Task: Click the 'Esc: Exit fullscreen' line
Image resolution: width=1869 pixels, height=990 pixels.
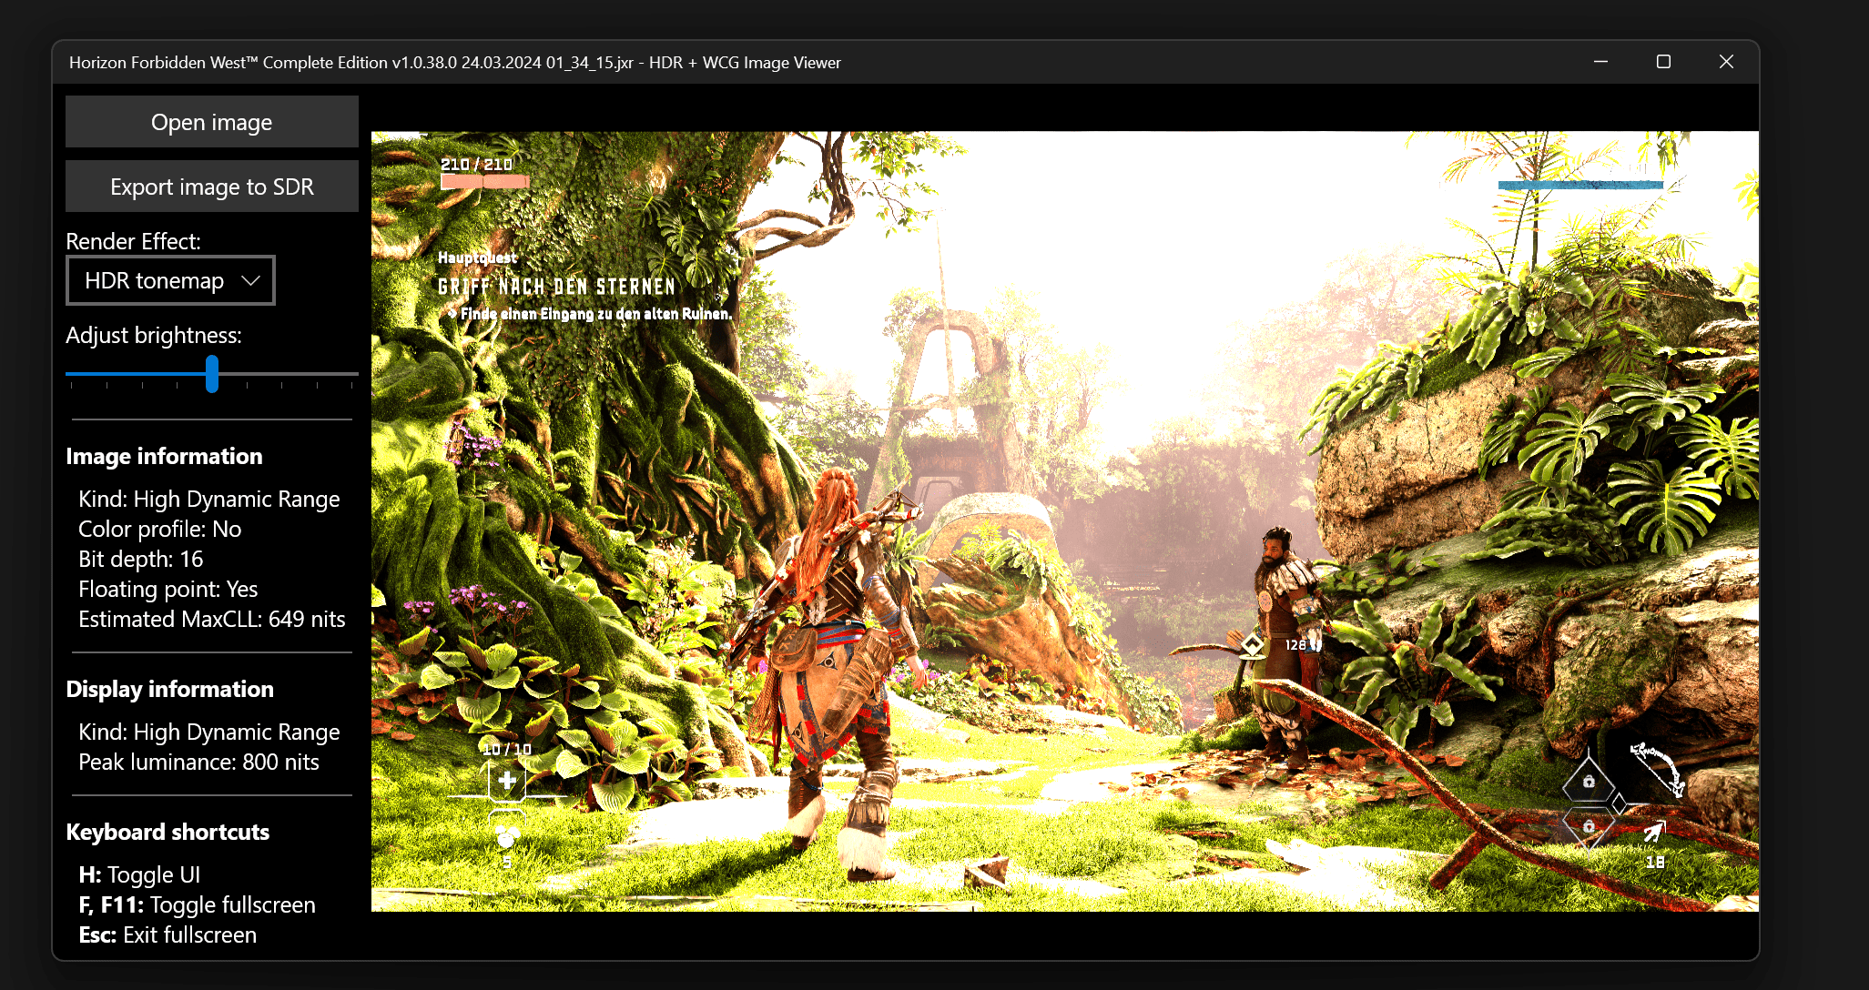Action: (x=168, y=935)
